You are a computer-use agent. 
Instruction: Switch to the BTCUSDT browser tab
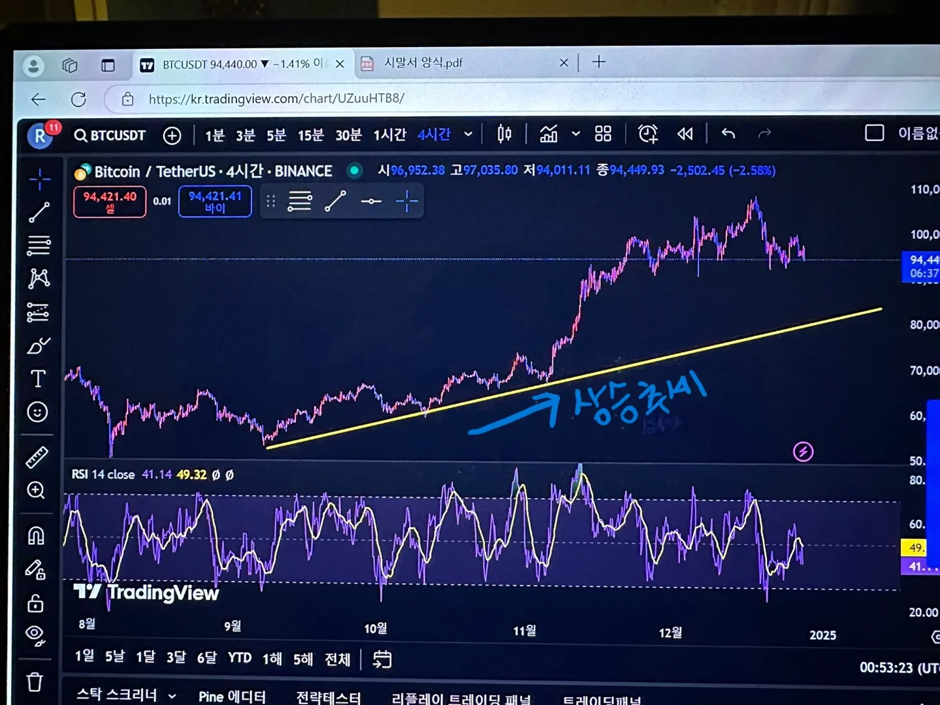[242, 64]
